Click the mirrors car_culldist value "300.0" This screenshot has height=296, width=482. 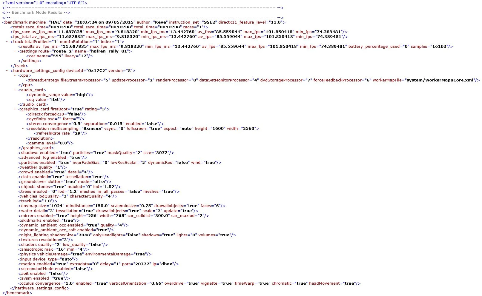click(162, 215)
